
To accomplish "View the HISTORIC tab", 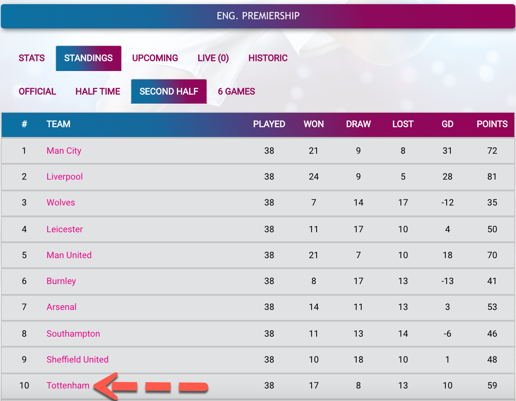I will point(268,58).
